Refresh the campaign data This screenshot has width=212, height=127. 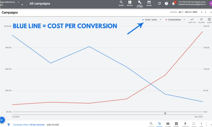159,3
